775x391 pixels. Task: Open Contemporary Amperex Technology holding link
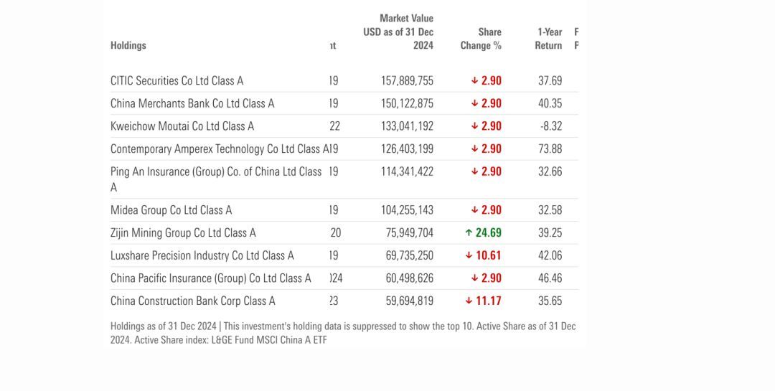(x=215, y=149)
